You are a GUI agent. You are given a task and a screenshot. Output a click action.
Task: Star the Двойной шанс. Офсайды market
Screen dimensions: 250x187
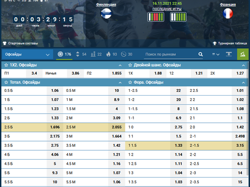coord(130,65)
